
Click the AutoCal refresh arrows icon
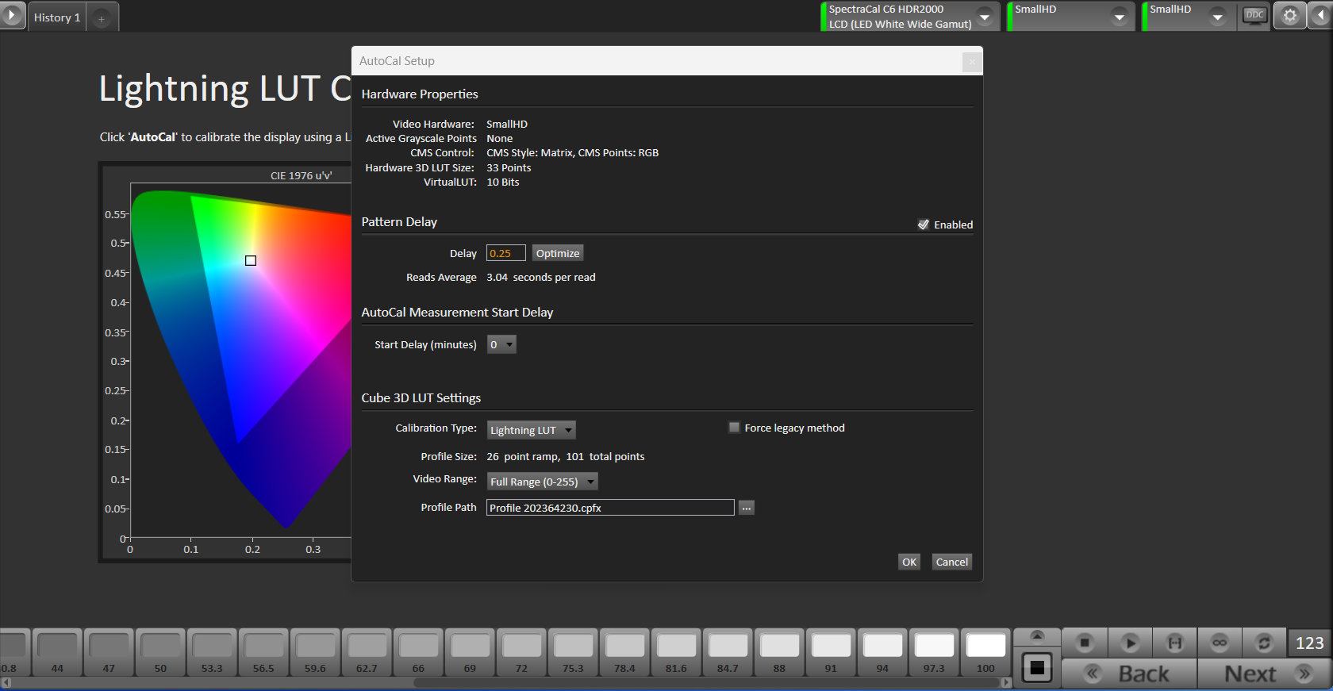1264,643
